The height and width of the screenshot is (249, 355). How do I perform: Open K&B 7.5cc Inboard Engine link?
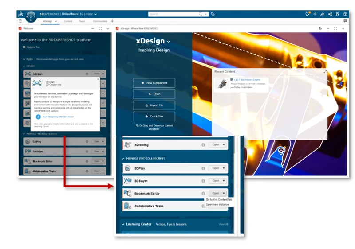coord(247,80)
